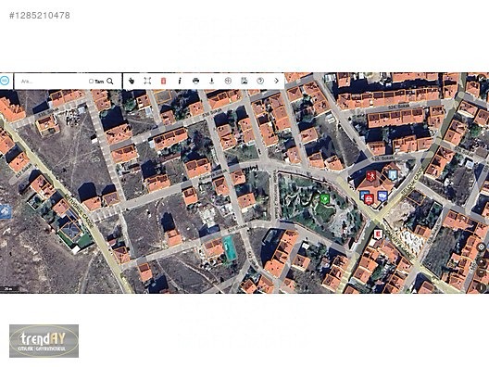Click the red delete trash icon
Screen dimensions: 489x367
(x=163, y=82)
